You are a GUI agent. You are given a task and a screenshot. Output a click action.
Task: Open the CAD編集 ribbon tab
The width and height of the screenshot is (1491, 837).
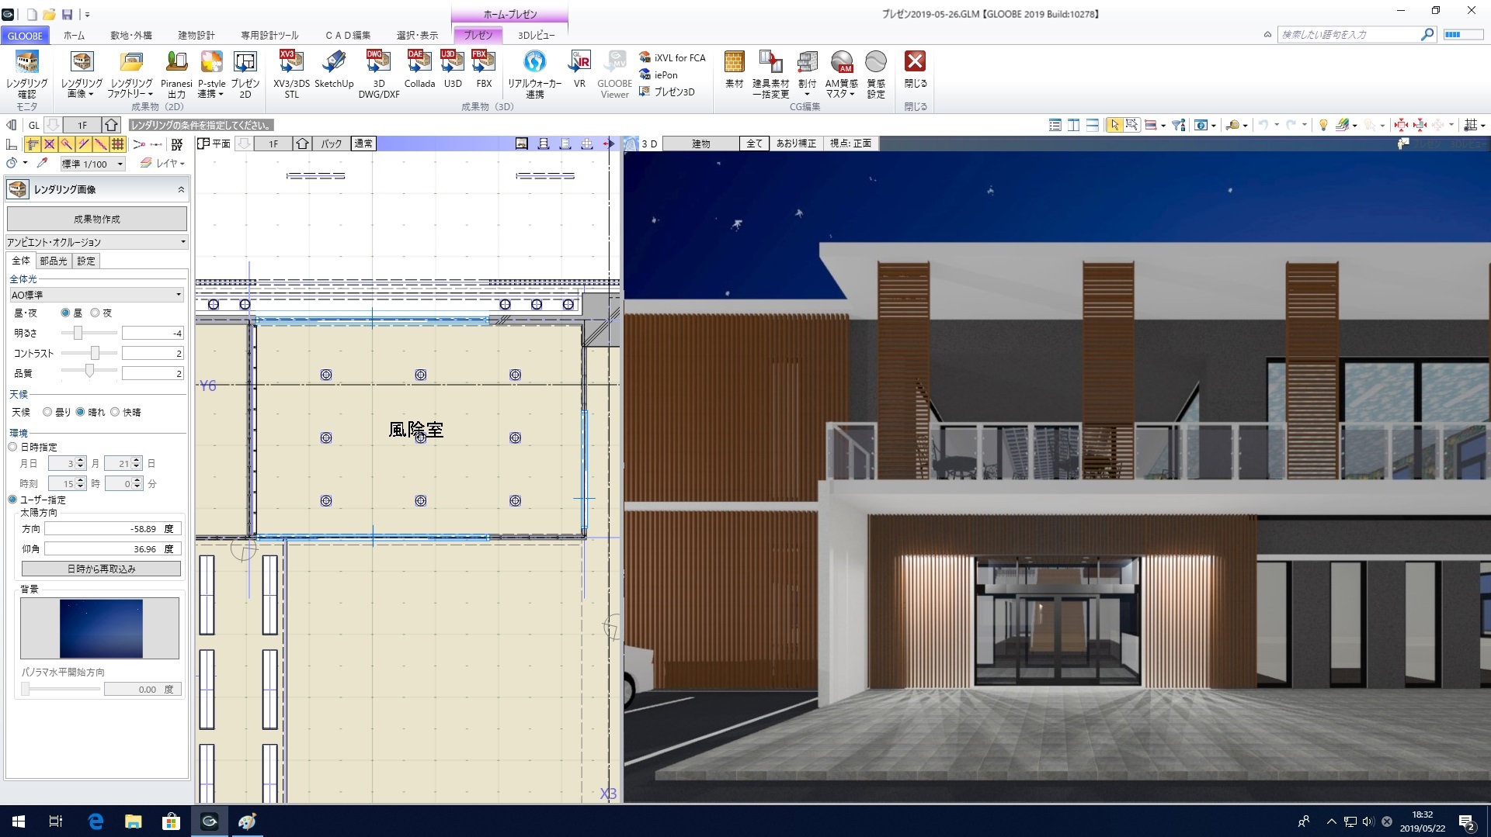[x=348, y=35]
